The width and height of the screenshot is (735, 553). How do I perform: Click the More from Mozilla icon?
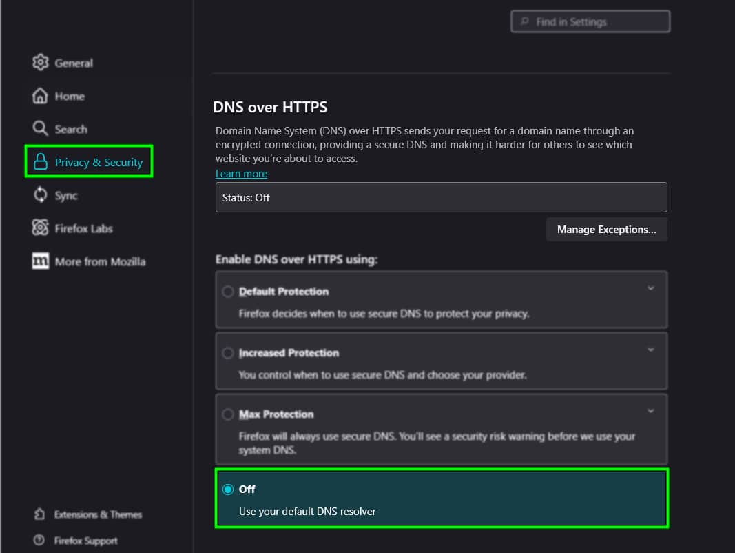[40, 261]
